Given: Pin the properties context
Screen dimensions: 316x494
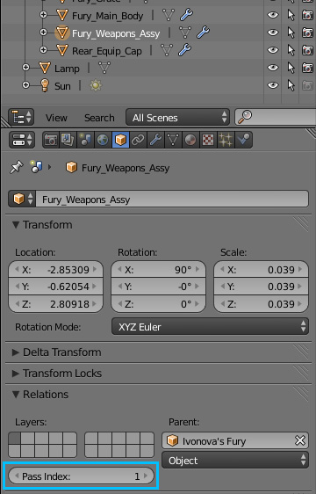Looking at the screenshot, I should (17, 167).
